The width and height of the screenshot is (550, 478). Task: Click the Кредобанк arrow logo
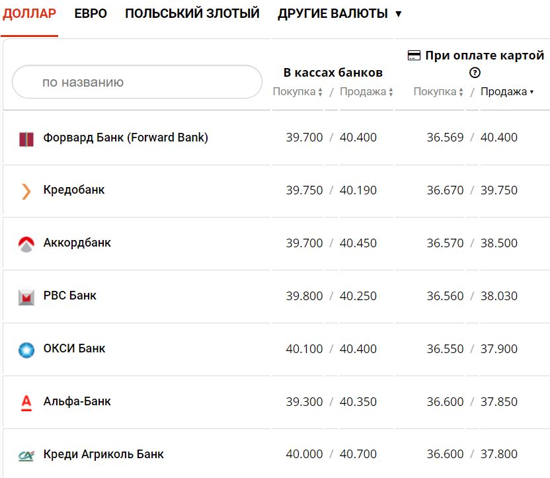(25, 190)
